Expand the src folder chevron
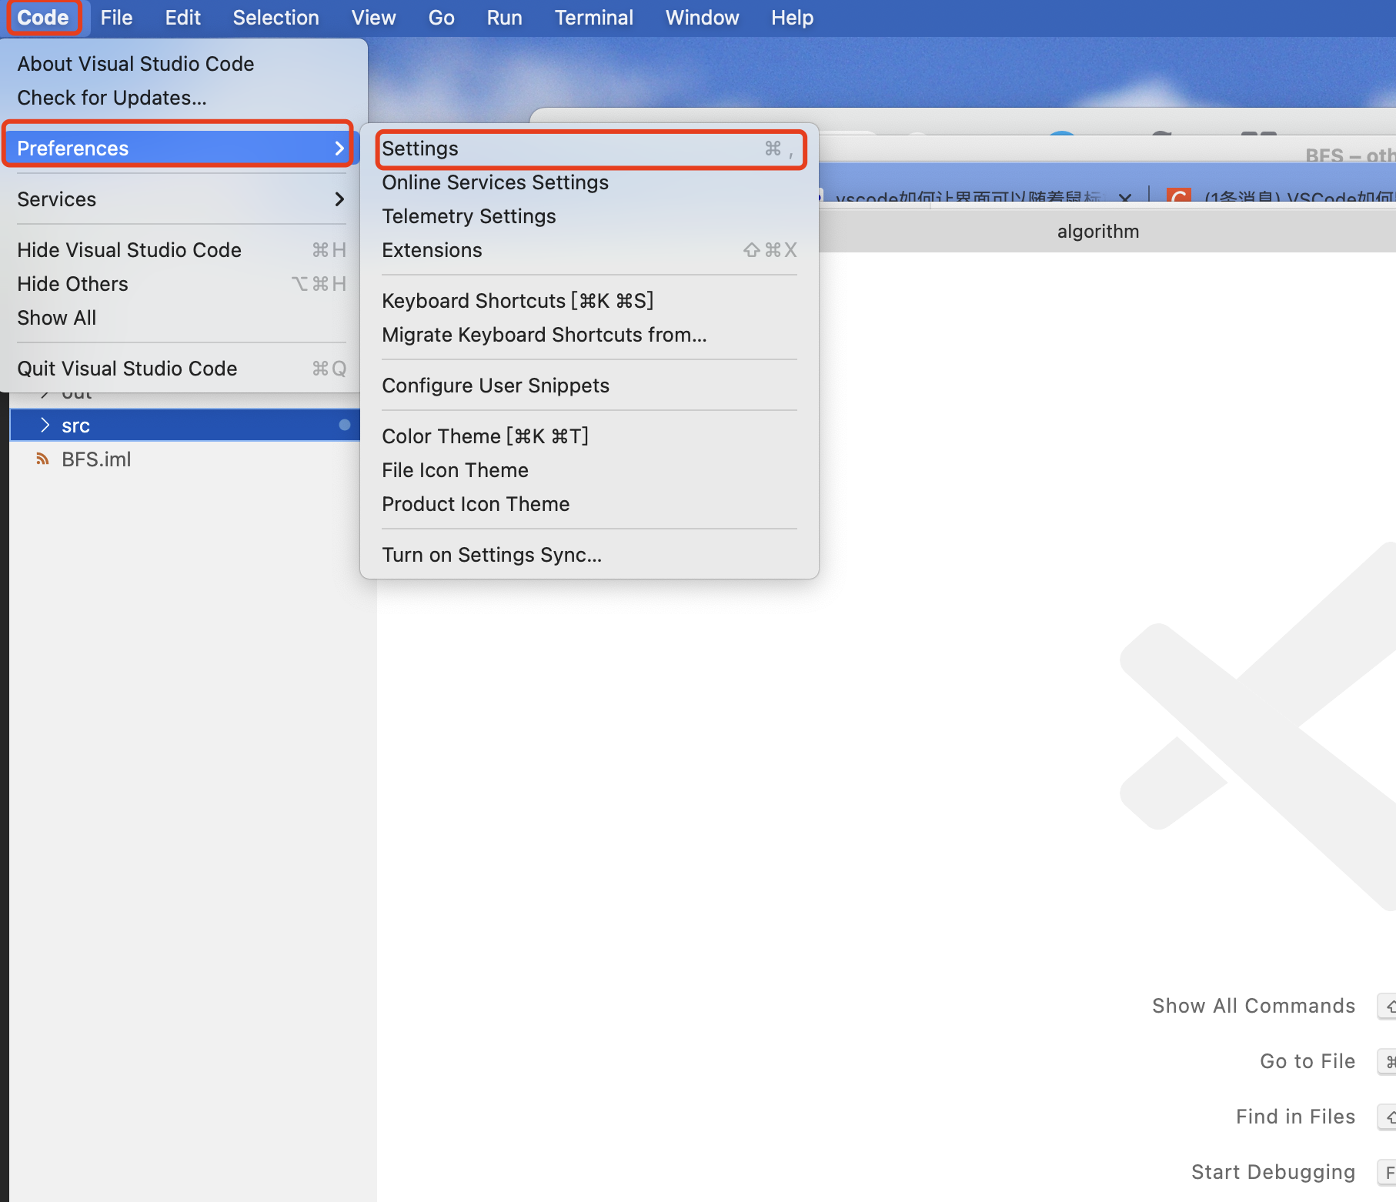This screenshot has height=1202, width=1396. pos(45,425)
